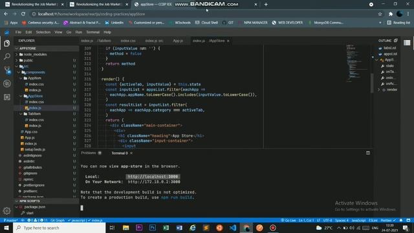The width and height of the screenshot is (414, 233).
Task: Click the notifications bell in the status bar
Action: pyautogui.click(x=401, y=220)
